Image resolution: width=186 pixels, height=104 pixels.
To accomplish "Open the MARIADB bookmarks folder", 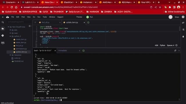I will tap(93, 12).
